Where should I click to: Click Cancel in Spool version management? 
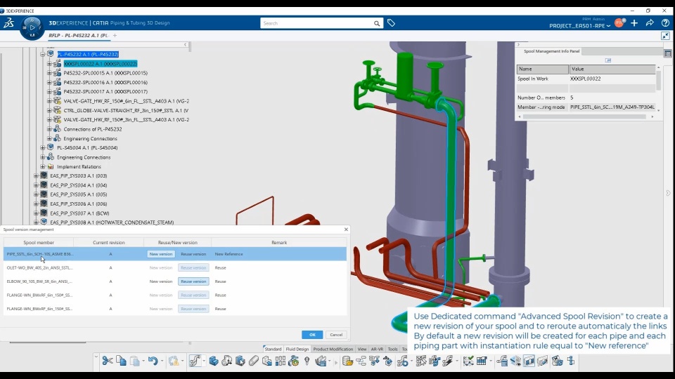pyautogui.click(x=336, y=335)
